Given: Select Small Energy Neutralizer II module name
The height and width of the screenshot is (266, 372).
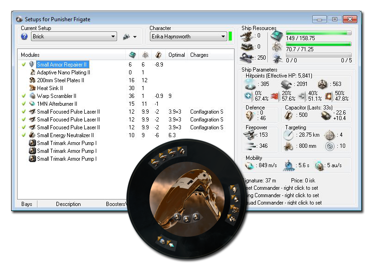Looking at the screenshot, I should (x=65, y=135).
